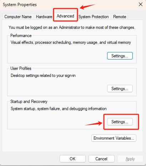Switch to the Computer Name tab

18,17
